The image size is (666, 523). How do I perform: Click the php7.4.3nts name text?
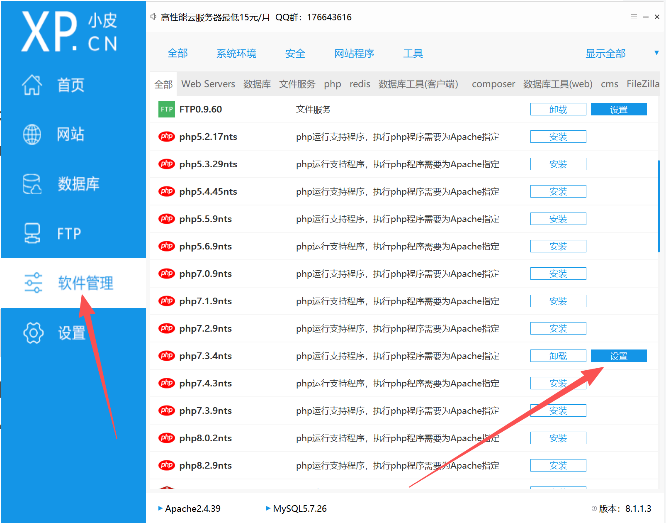(x=205, y=383)
